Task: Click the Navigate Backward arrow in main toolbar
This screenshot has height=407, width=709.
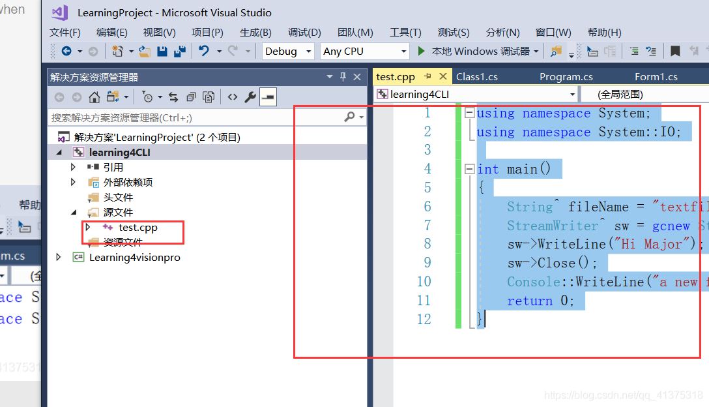Action: click(66, 51)
